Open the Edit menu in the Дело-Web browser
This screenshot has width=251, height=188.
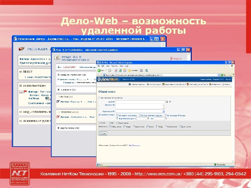coord(103,66)
